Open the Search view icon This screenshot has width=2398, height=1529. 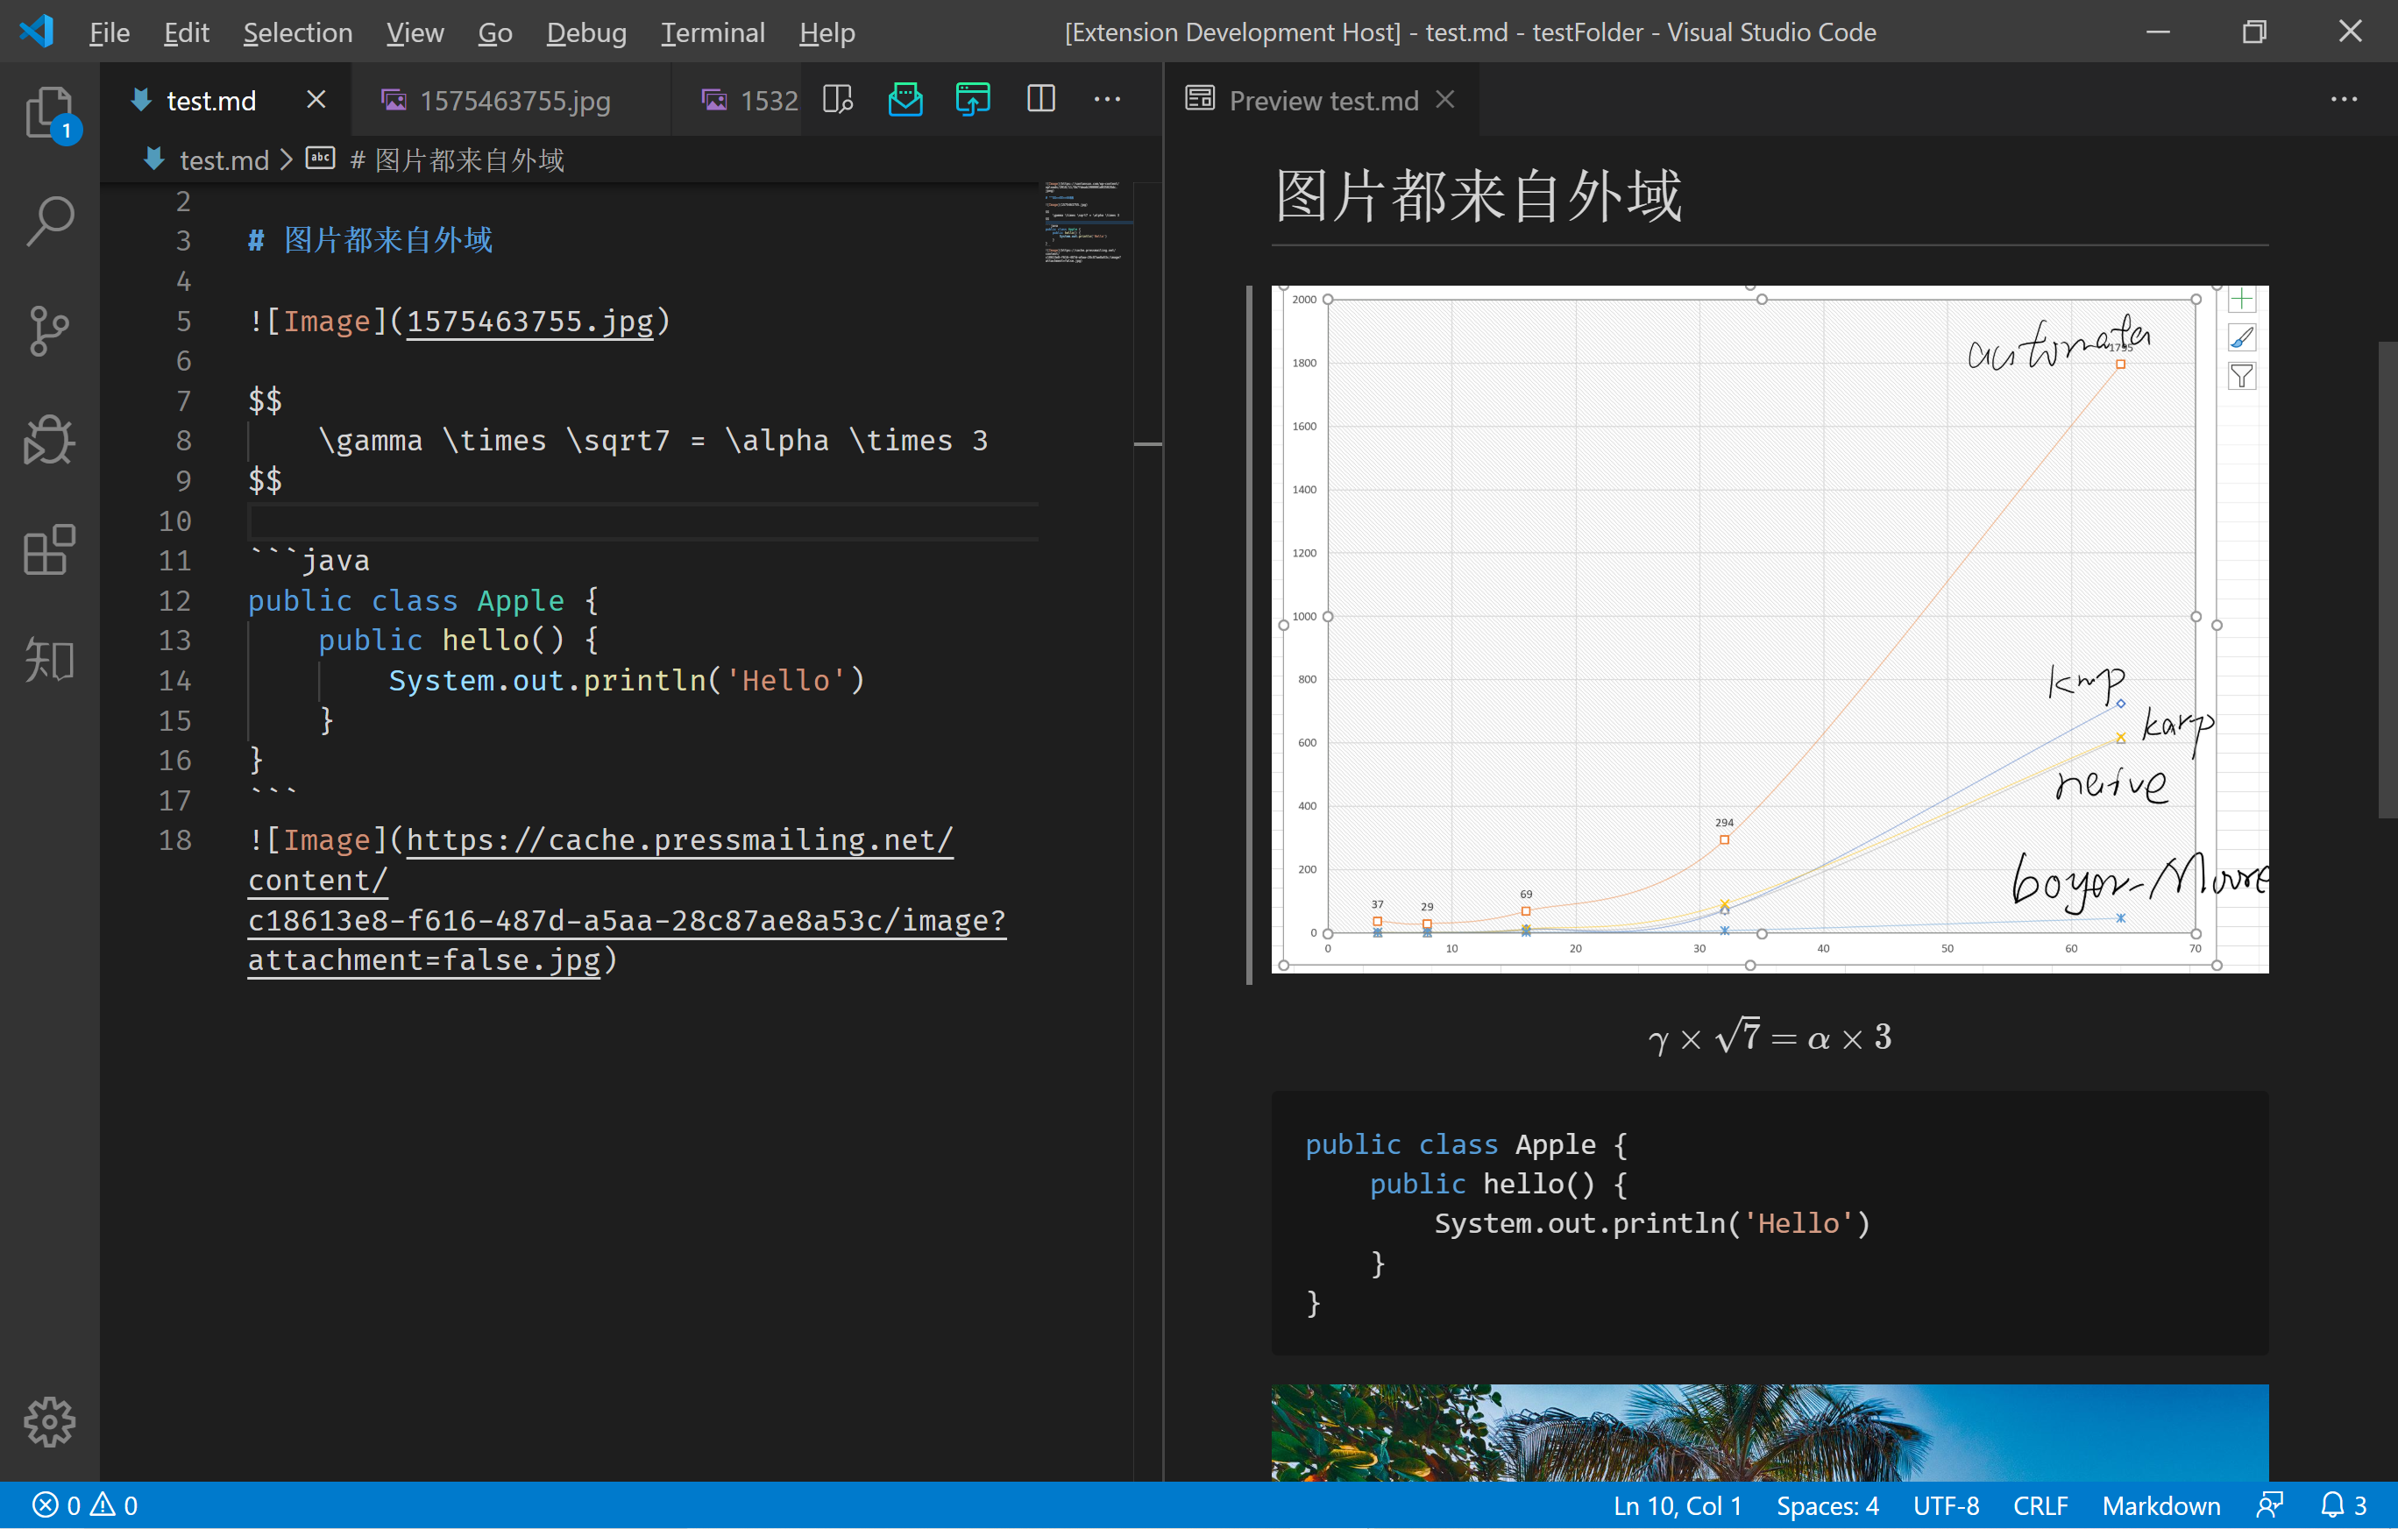click(x=49, y=221)
